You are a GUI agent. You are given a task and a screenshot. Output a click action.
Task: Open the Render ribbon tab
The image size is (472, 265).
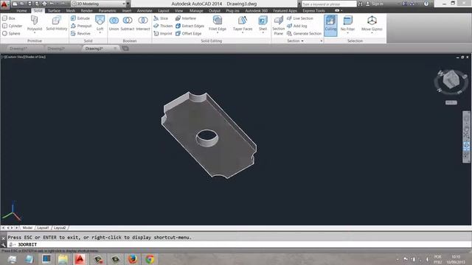tap(87, 10)
